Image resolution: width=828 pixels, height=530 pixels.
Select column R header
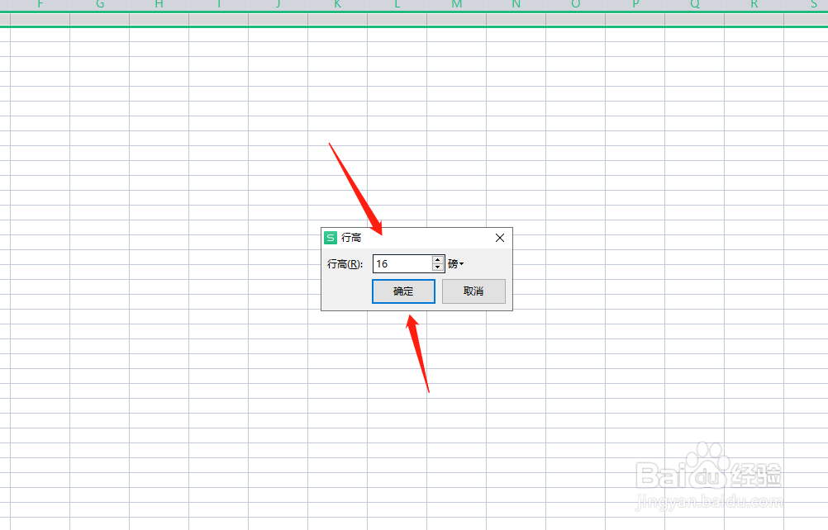pos(754,5)
